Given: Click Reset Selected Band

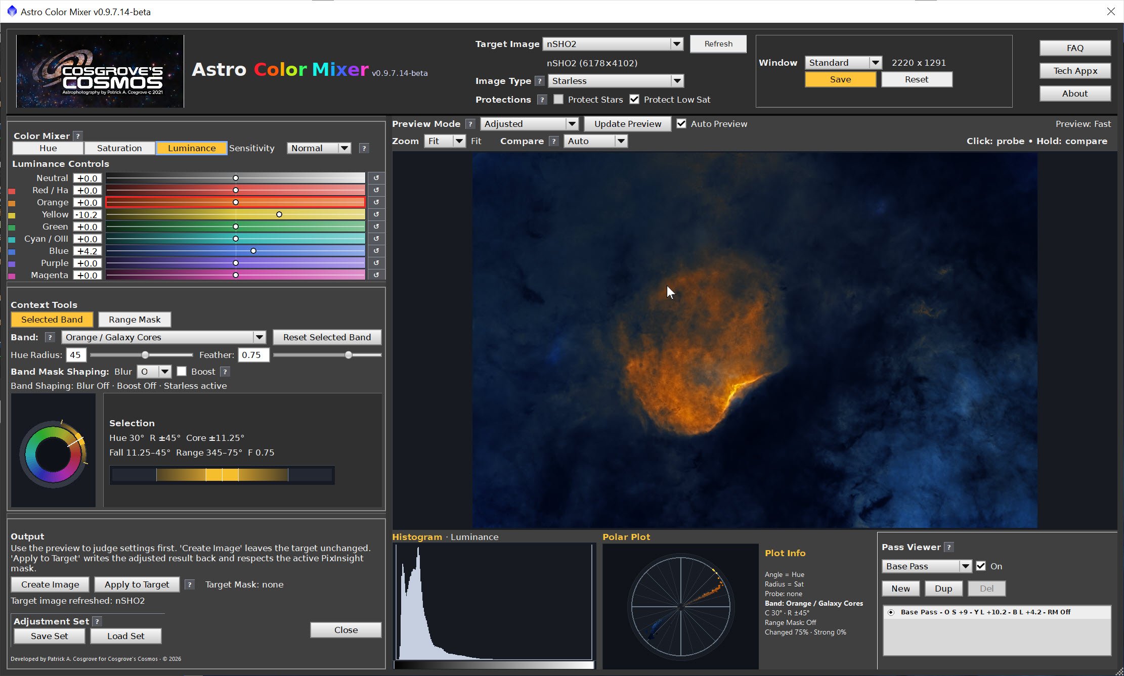Looking at the screenshot, I should point(327,337).
